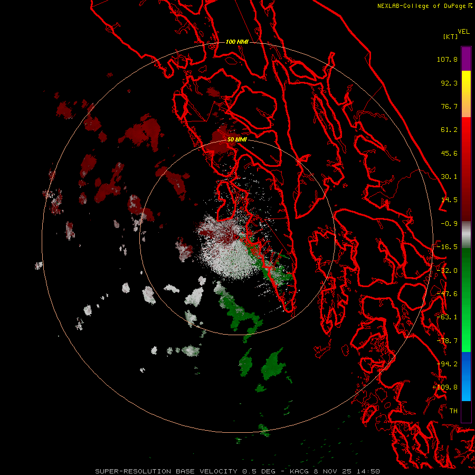The height and width of the screenshot is (475, 475).
Task: Click the 76.7 velocity scale value
Action: [x=449, y=106]
